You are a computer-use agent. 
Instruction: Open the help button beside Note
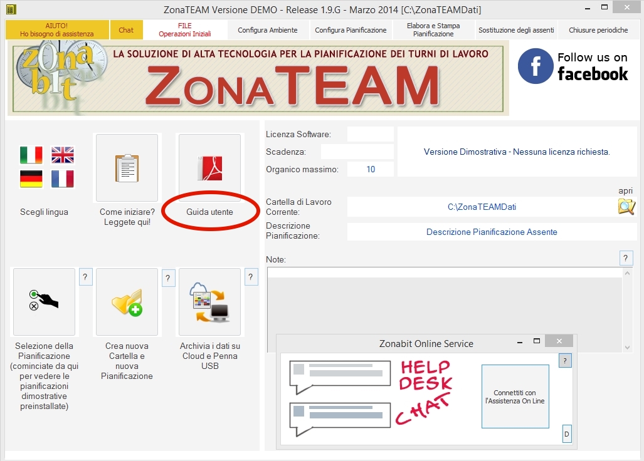pyautogui.click(x=626, y=258)
